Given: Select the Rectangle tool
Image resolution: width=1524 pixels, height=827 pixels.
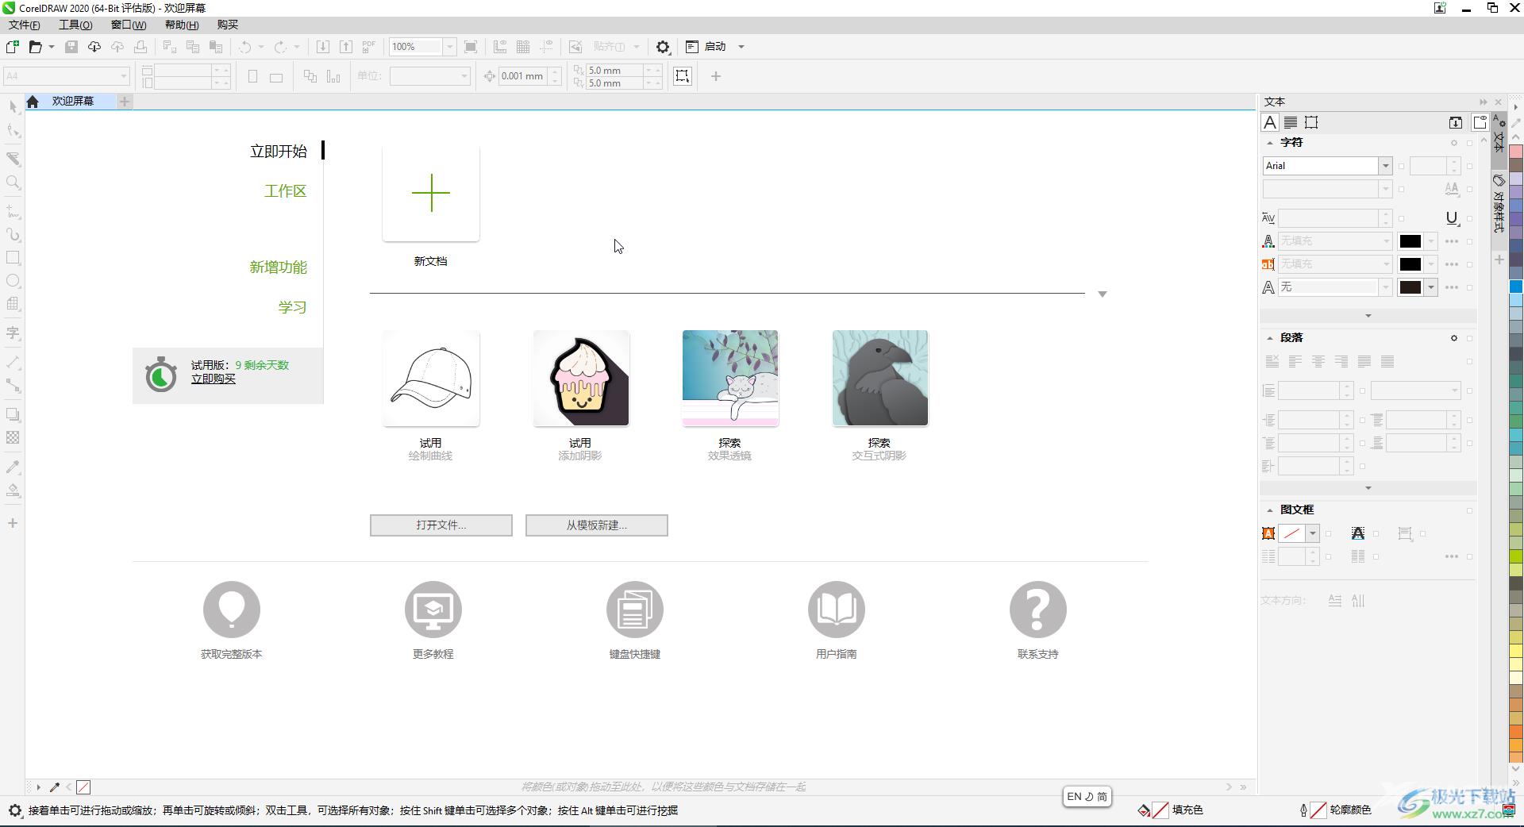Looking at the screenshot, I should click(x=13, y=258).
